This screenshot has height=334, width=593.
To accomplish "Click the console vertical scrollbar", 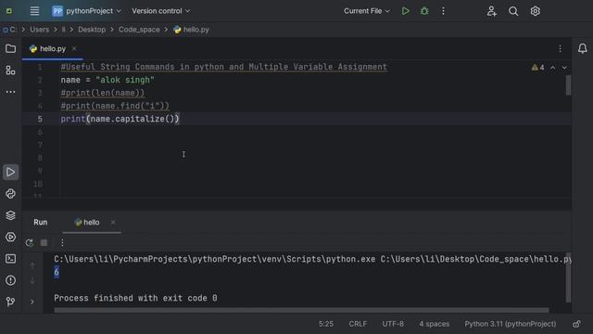I will 568,277.
